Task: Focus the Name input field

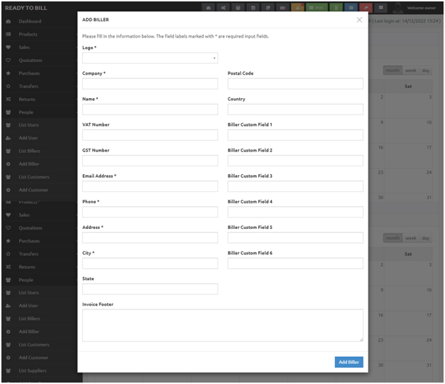Action: click(x=150, y=110)
